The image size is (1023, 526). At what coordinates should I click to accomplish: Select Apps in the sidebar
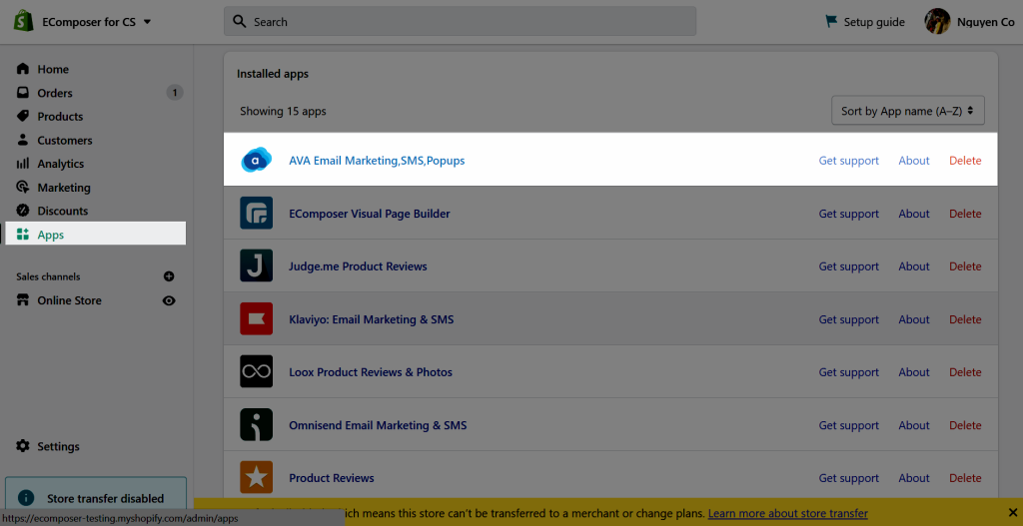[95, 234]
